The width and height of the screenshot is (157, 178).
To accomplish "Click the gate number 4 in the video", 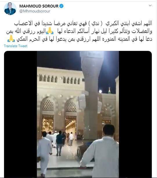I will [x=60, y=113].
